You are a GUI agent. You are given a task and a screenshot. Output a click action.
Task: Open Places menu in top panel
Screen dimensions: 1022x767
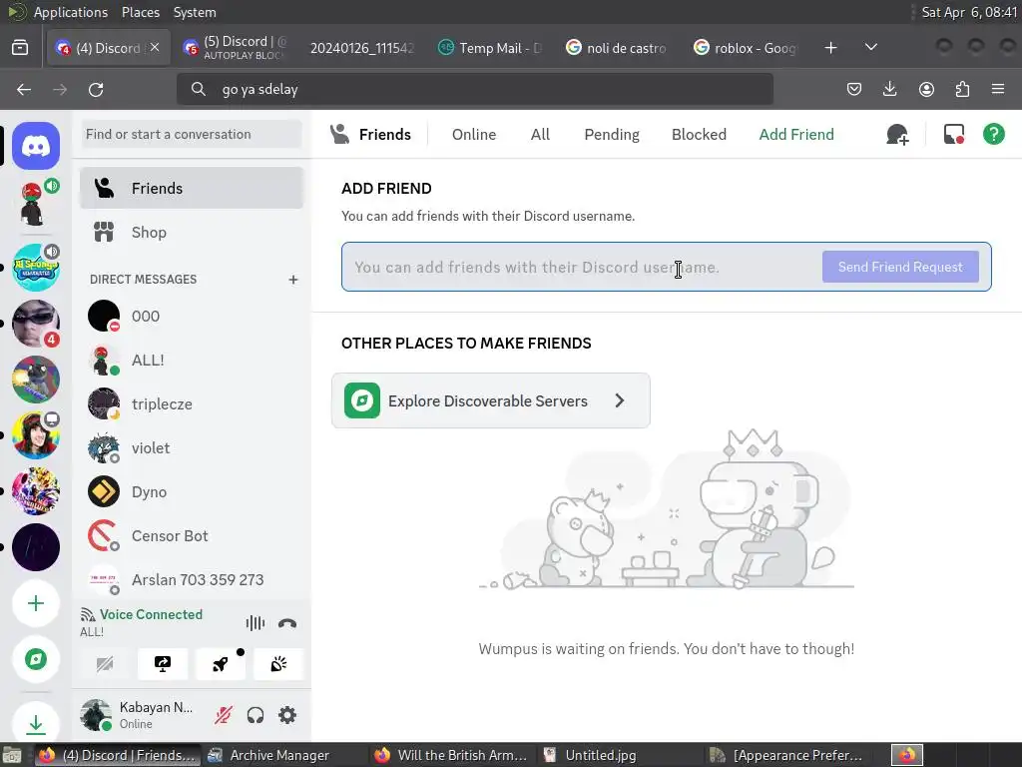pyautogui.click(x=140, y=12)
